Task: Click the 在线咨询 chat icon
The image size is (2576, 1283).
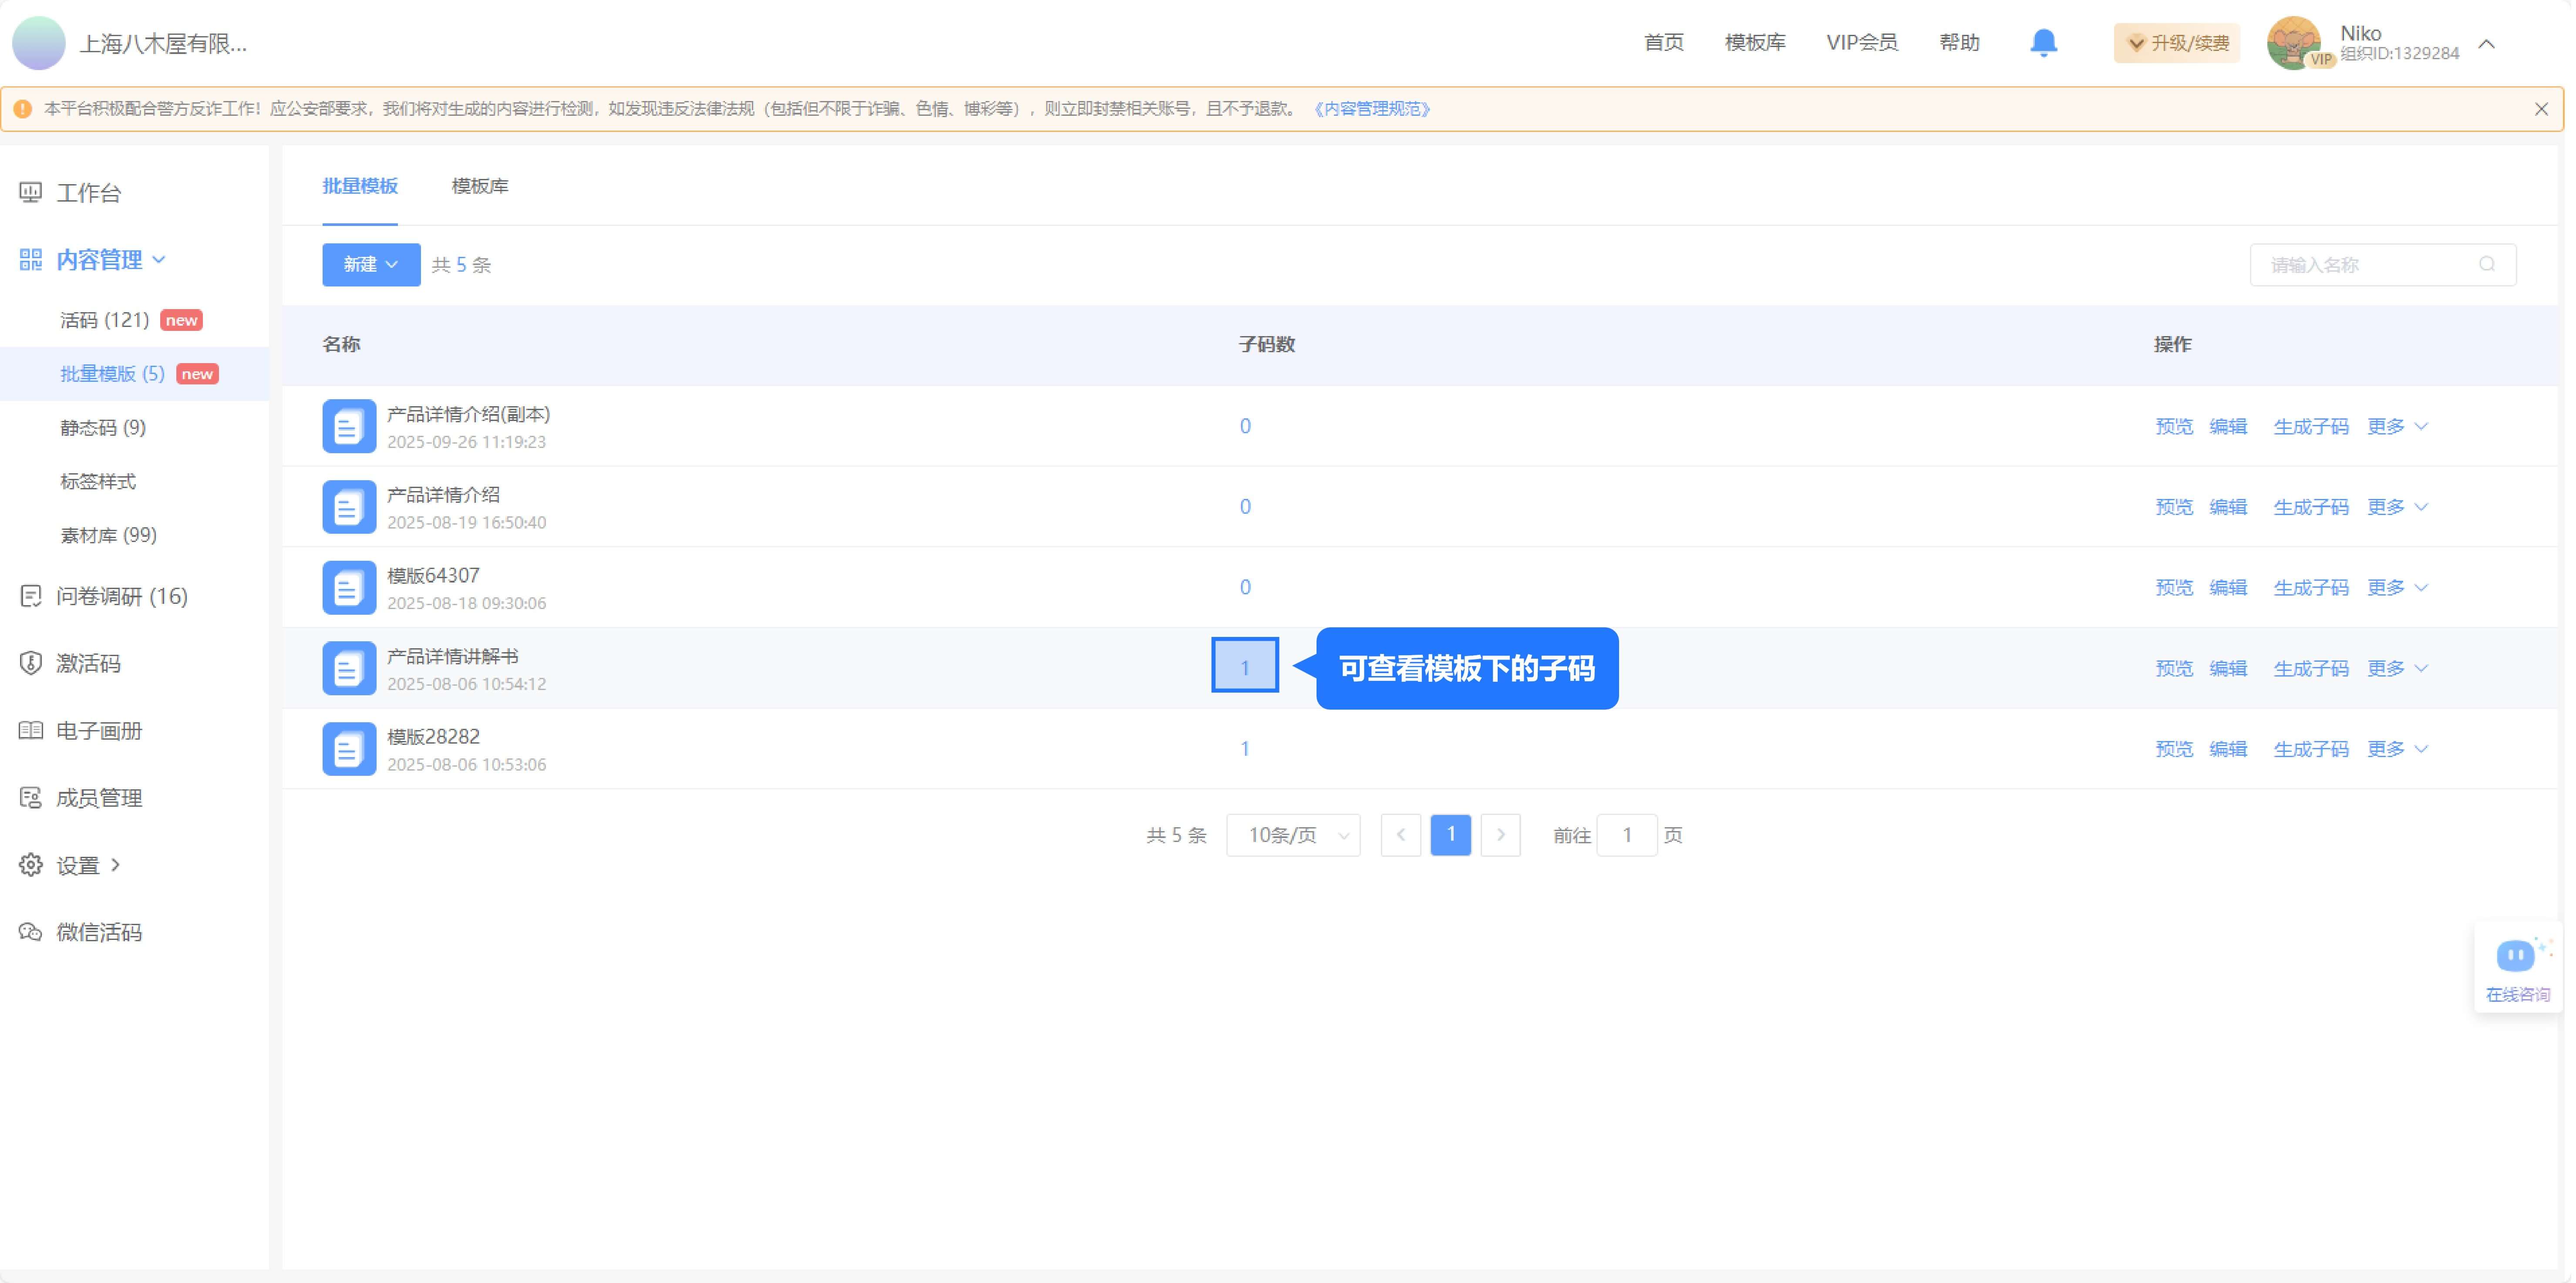Action: click(2516, 956)
